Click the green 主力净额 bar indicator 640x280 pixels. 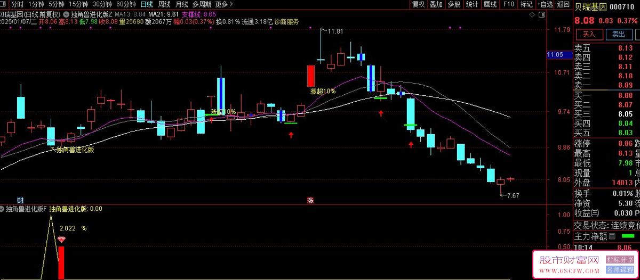tap(628, 236)
